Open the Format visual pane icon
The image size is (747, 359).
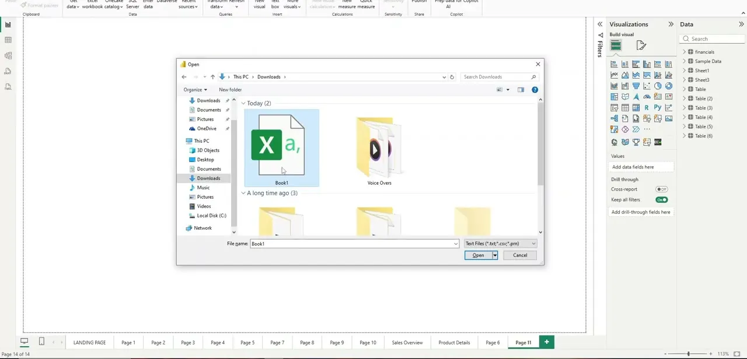(641, 45)
